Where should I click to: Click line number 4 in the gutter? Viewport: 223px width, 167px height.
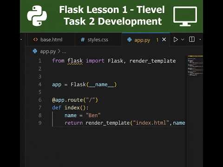tap(40, 84)
